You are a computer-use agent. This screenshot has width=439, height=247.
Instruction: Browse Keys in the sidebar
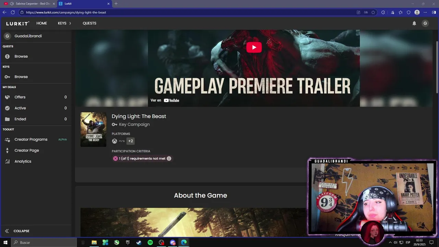(x=36, y=77)
